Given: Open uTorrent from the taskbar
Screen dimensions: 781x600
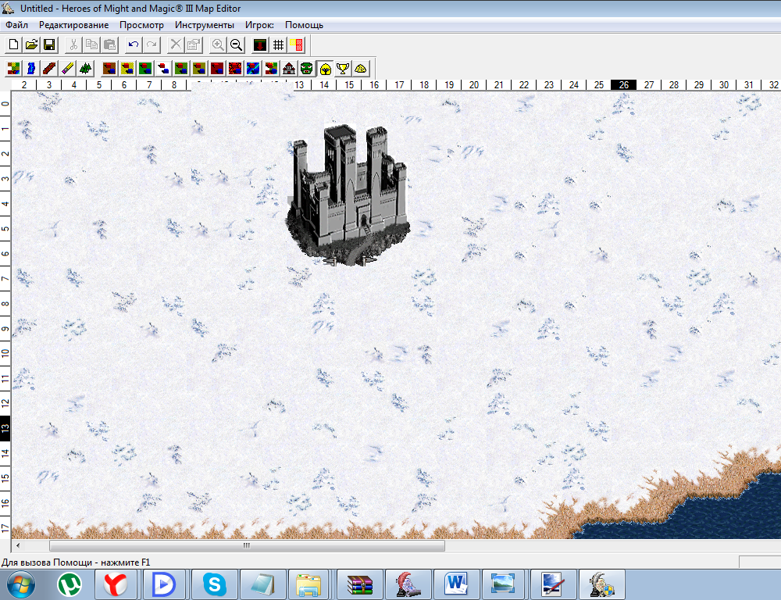Looking at the screenshot, I should click(x=70, y=584).
